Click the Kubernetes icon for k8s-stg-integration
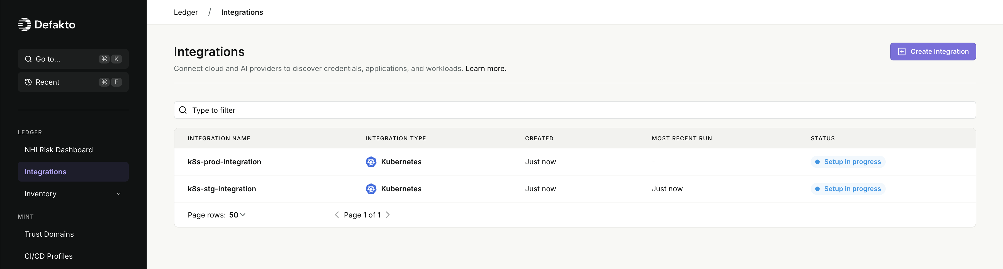The image size is (1003, 269). pos(371,189)
